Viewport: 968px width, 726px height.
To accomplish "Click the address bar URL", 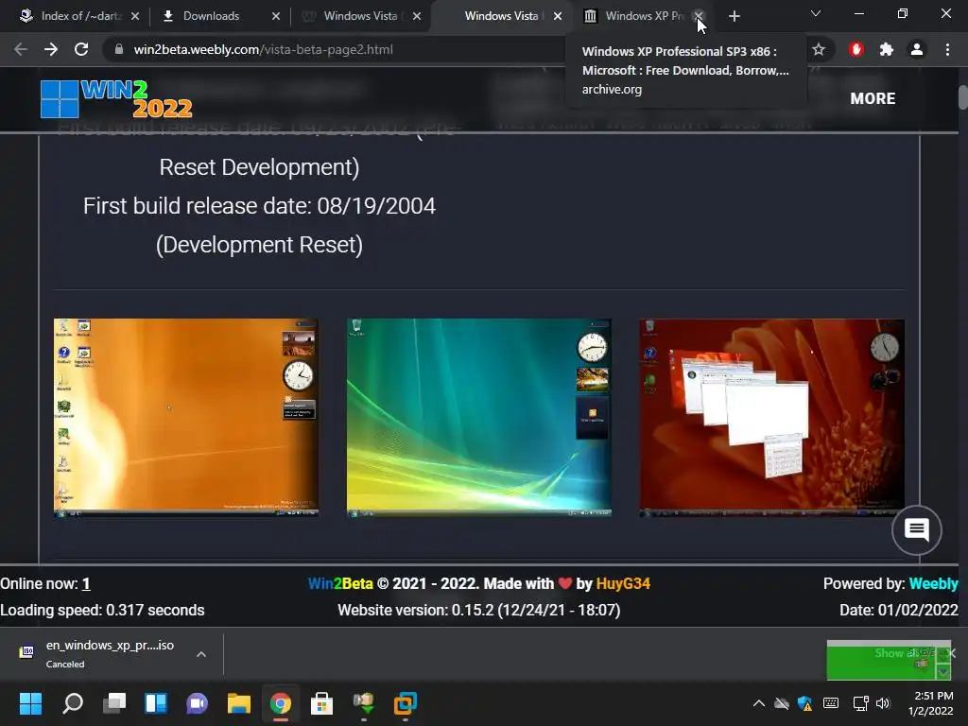I will click(x=263, y=49).
